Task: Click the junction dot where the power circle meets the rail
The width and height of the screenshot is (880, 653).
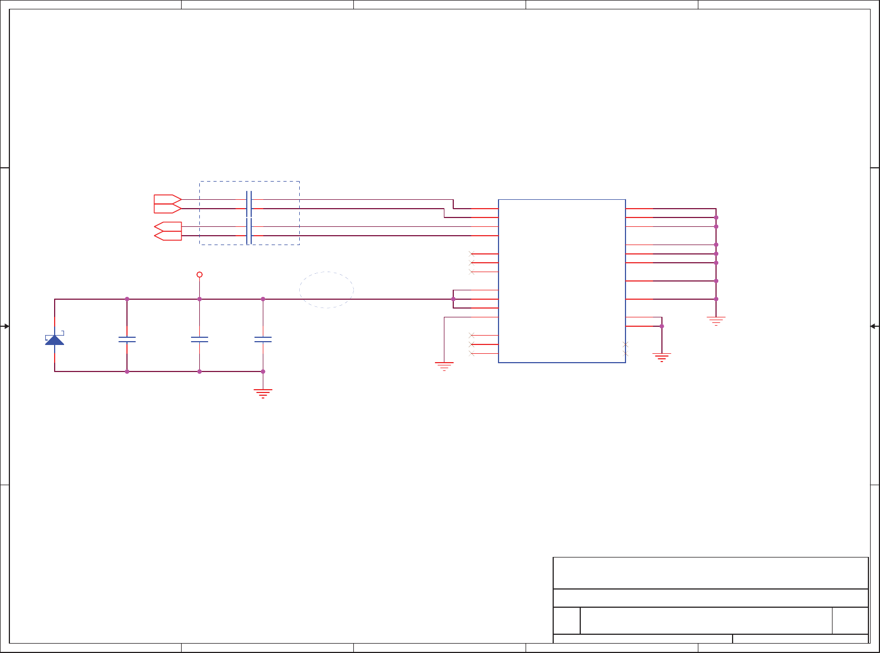Action: [x=199, y=299]
